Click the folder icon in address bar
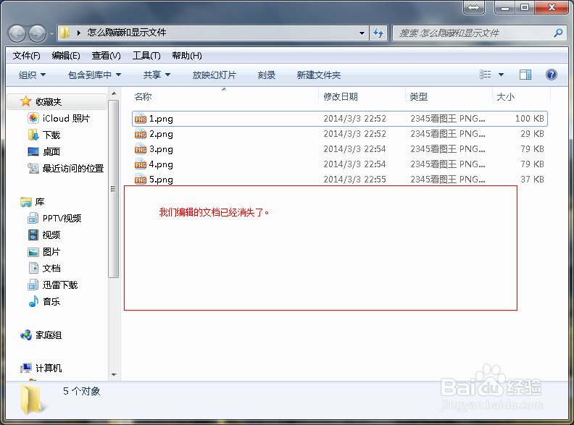 65,33
